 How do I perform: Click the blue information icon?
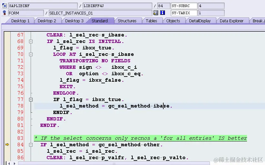pos(162,13)
